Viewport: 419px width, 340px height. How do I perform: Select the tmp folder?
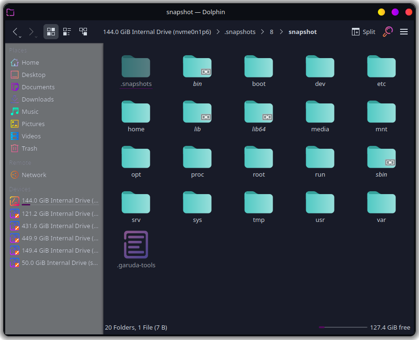coord(259,203)
